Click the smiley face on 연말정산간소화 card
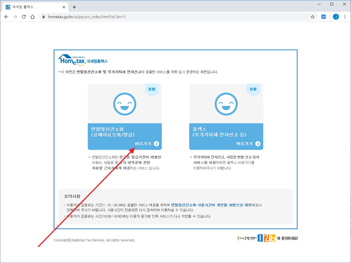The image size is (351, 263). pyautogui.click(x=125, y=104)
